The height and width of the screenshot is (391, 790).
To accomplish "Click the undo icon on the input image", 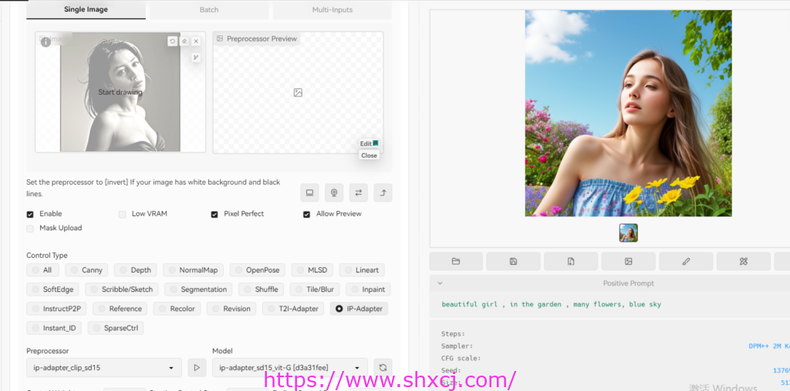I will pyautogui.click(x=173, y=42).
